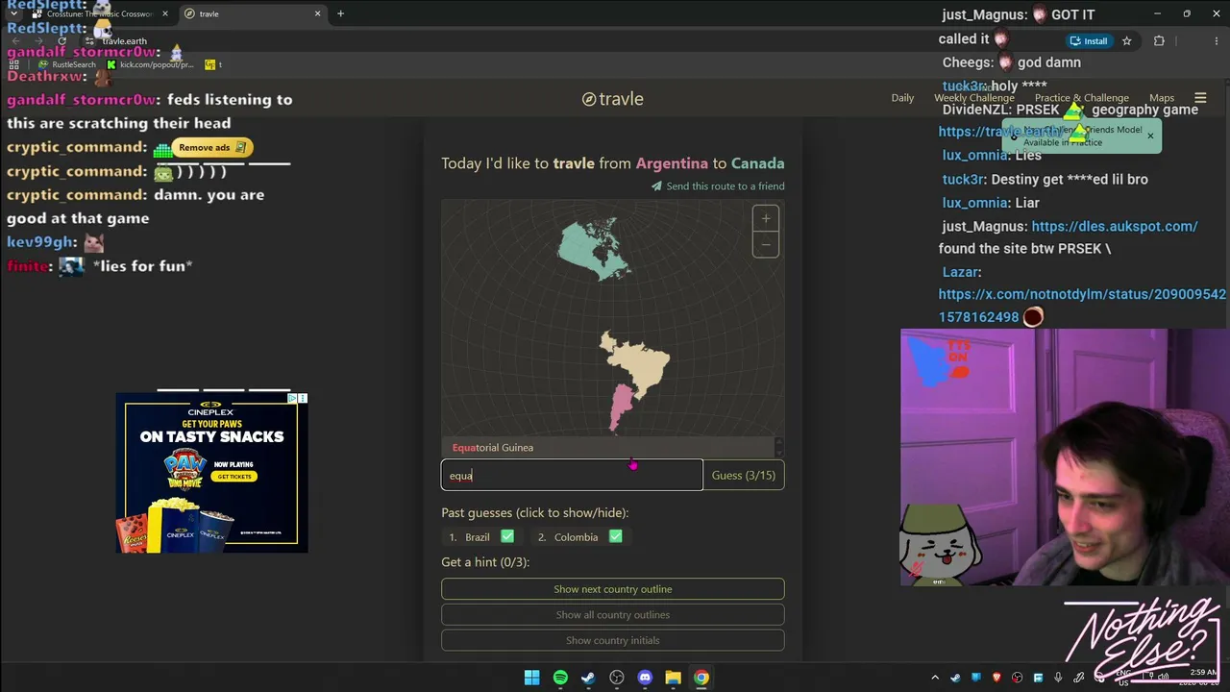Install the travle web app

click(x=1089, y=41)
